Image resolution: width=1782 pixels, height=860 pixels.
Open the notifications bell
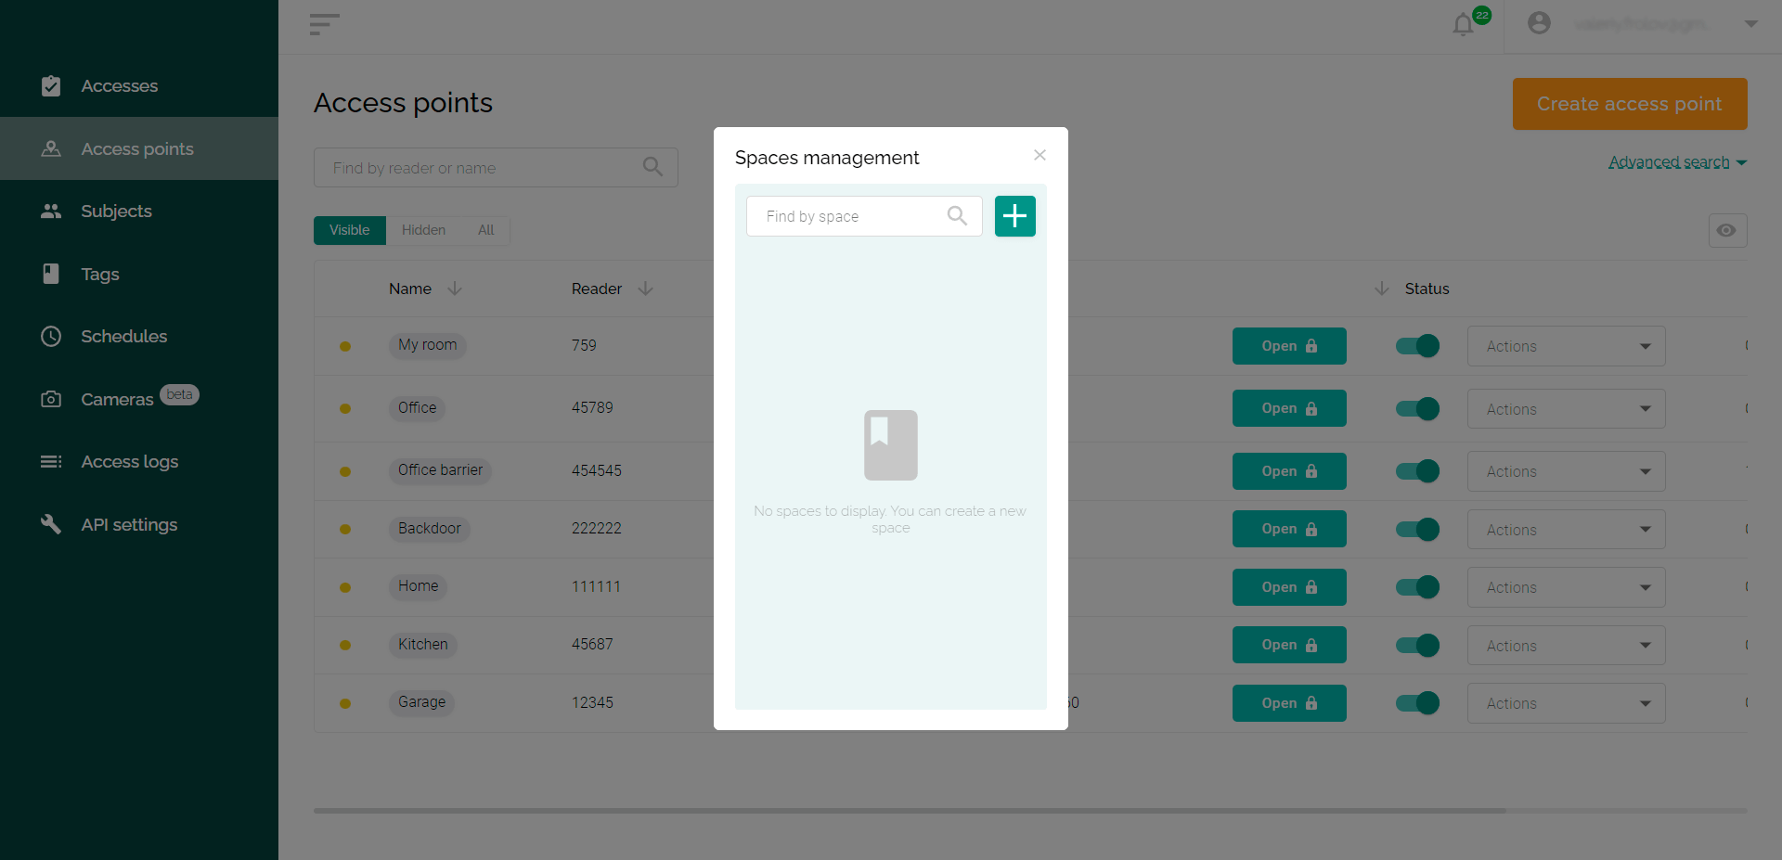1464,24
